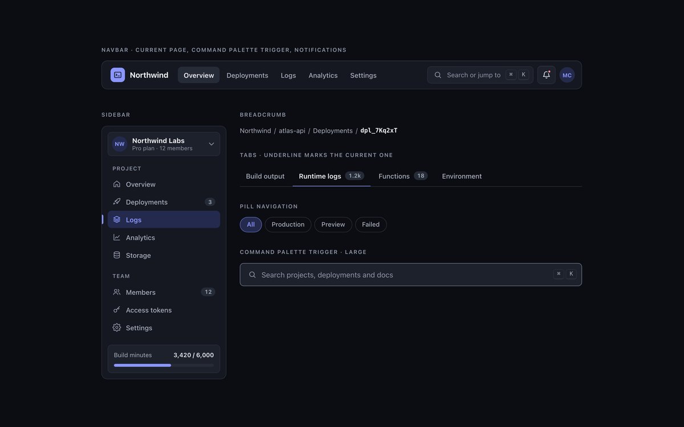Switch to the Build output tab
Image resolution: width=684 pixels, height=427 pixels.
click(x=266, y=176)
